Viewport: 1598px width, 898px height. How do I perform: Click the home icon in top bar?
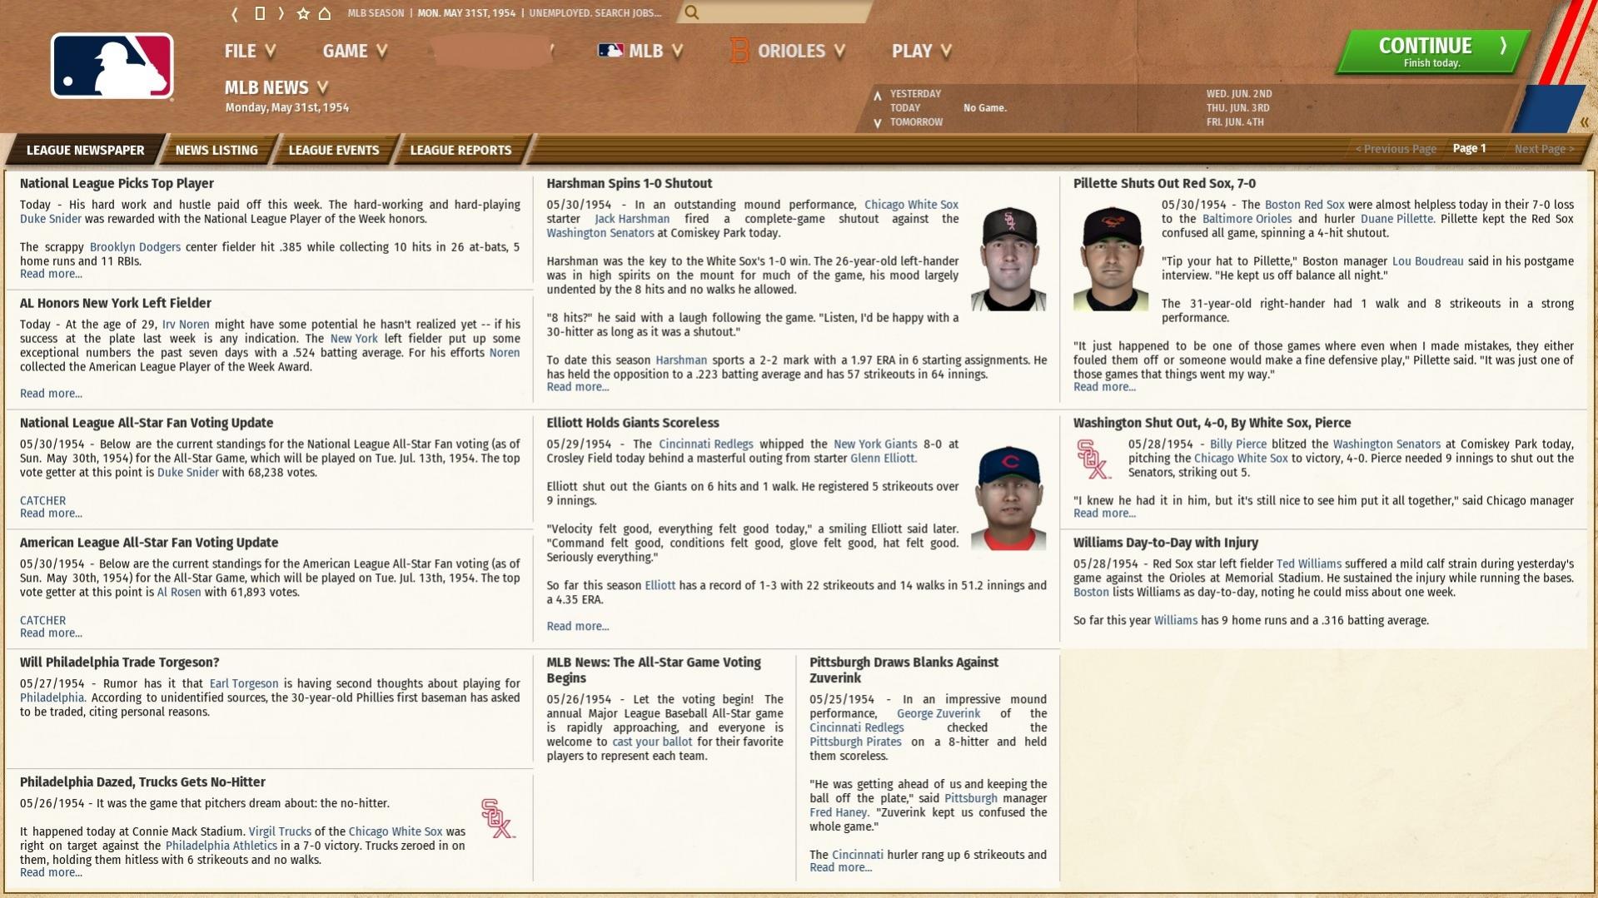(325, 13)
